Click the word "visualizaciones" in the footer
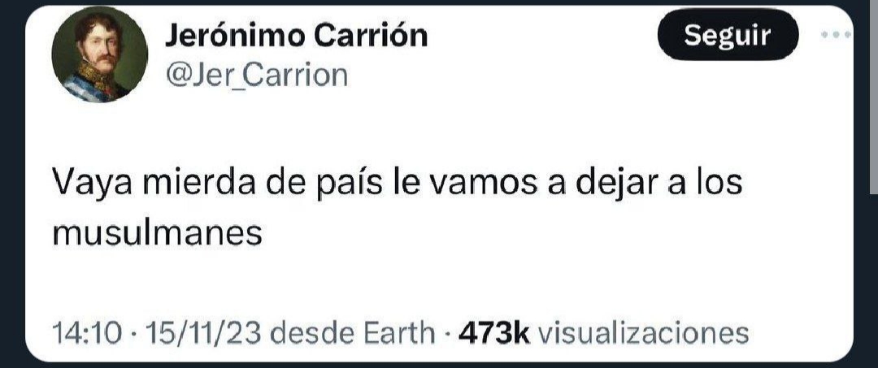Screen dimensions: 878x368 (x=643, y=333)
